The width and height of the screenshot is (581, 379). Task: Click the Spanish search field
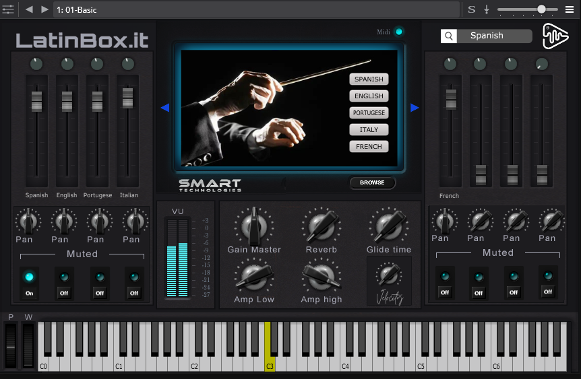point(495,36)
